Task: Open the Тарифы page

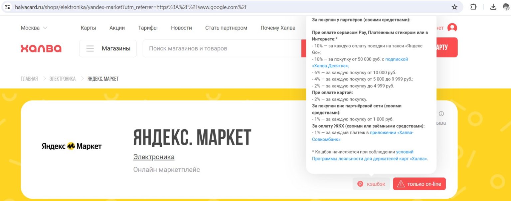Action: [x=148, y=28]
